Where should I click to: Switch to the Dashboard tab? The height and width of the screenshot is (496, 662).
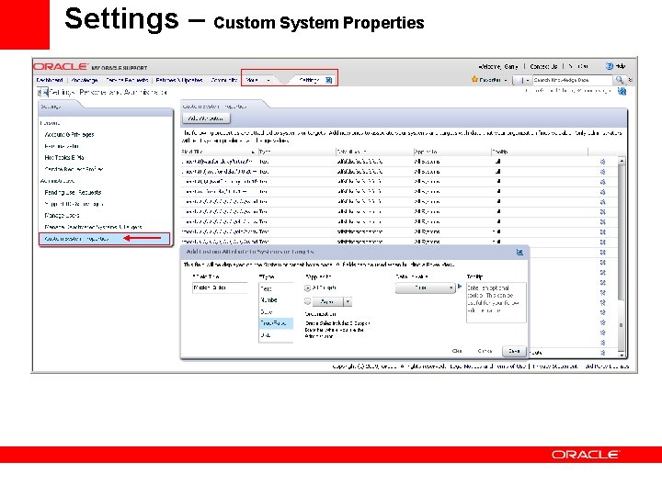pyautogui.click(x=50, y=80)
